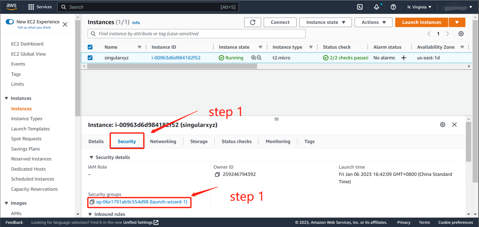Toggle the New EC2 Experience switch
Image resolution: width=479 pixels, height=227 pixels.
pyautogui.click(x=10, y=22)
